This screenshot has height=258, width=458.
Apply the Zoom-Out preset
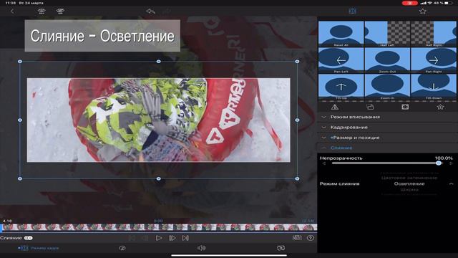[x=387, y=60]
